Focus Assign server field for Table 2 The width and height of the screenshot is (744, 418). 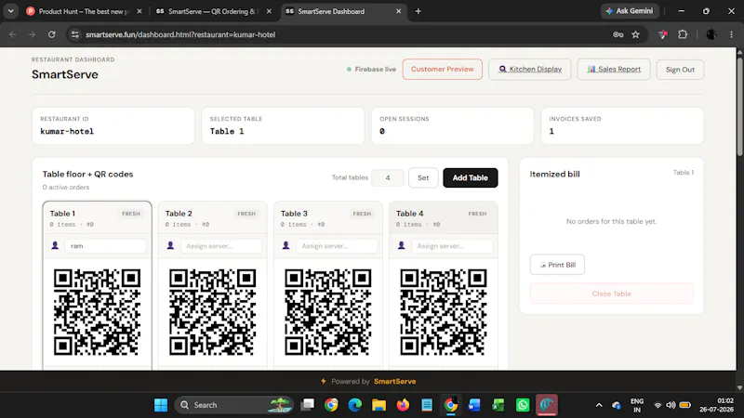(x=221, y=246)
